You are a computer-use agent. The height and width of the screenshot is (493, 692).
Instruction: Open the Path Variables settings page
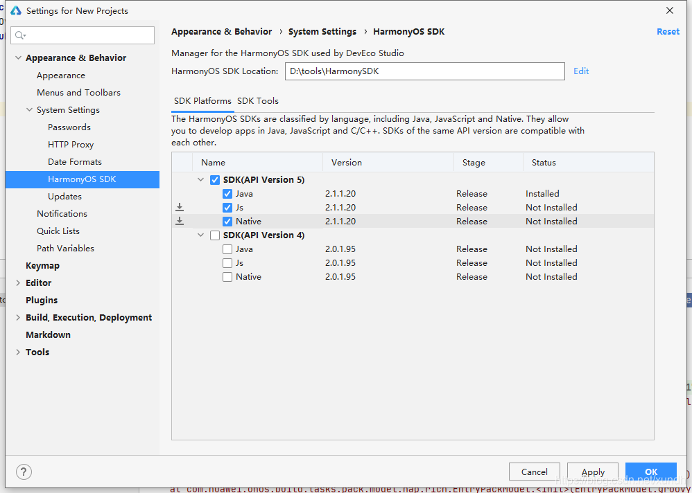pyautogui.click(x=65, y=249)
